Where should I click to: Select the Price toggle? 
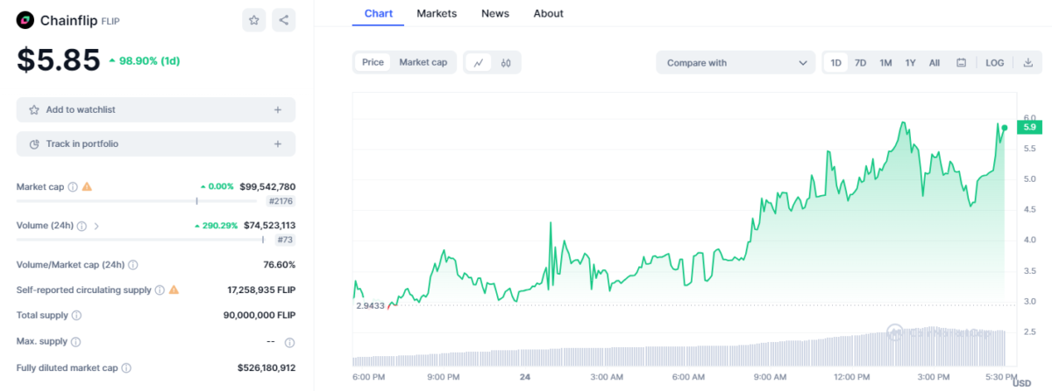(373, 63)
